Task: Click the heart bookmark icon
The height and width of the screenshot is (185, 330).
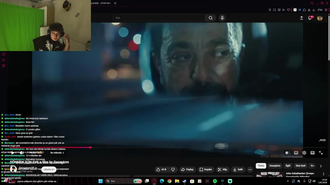Action: click(x=288, y=10)
